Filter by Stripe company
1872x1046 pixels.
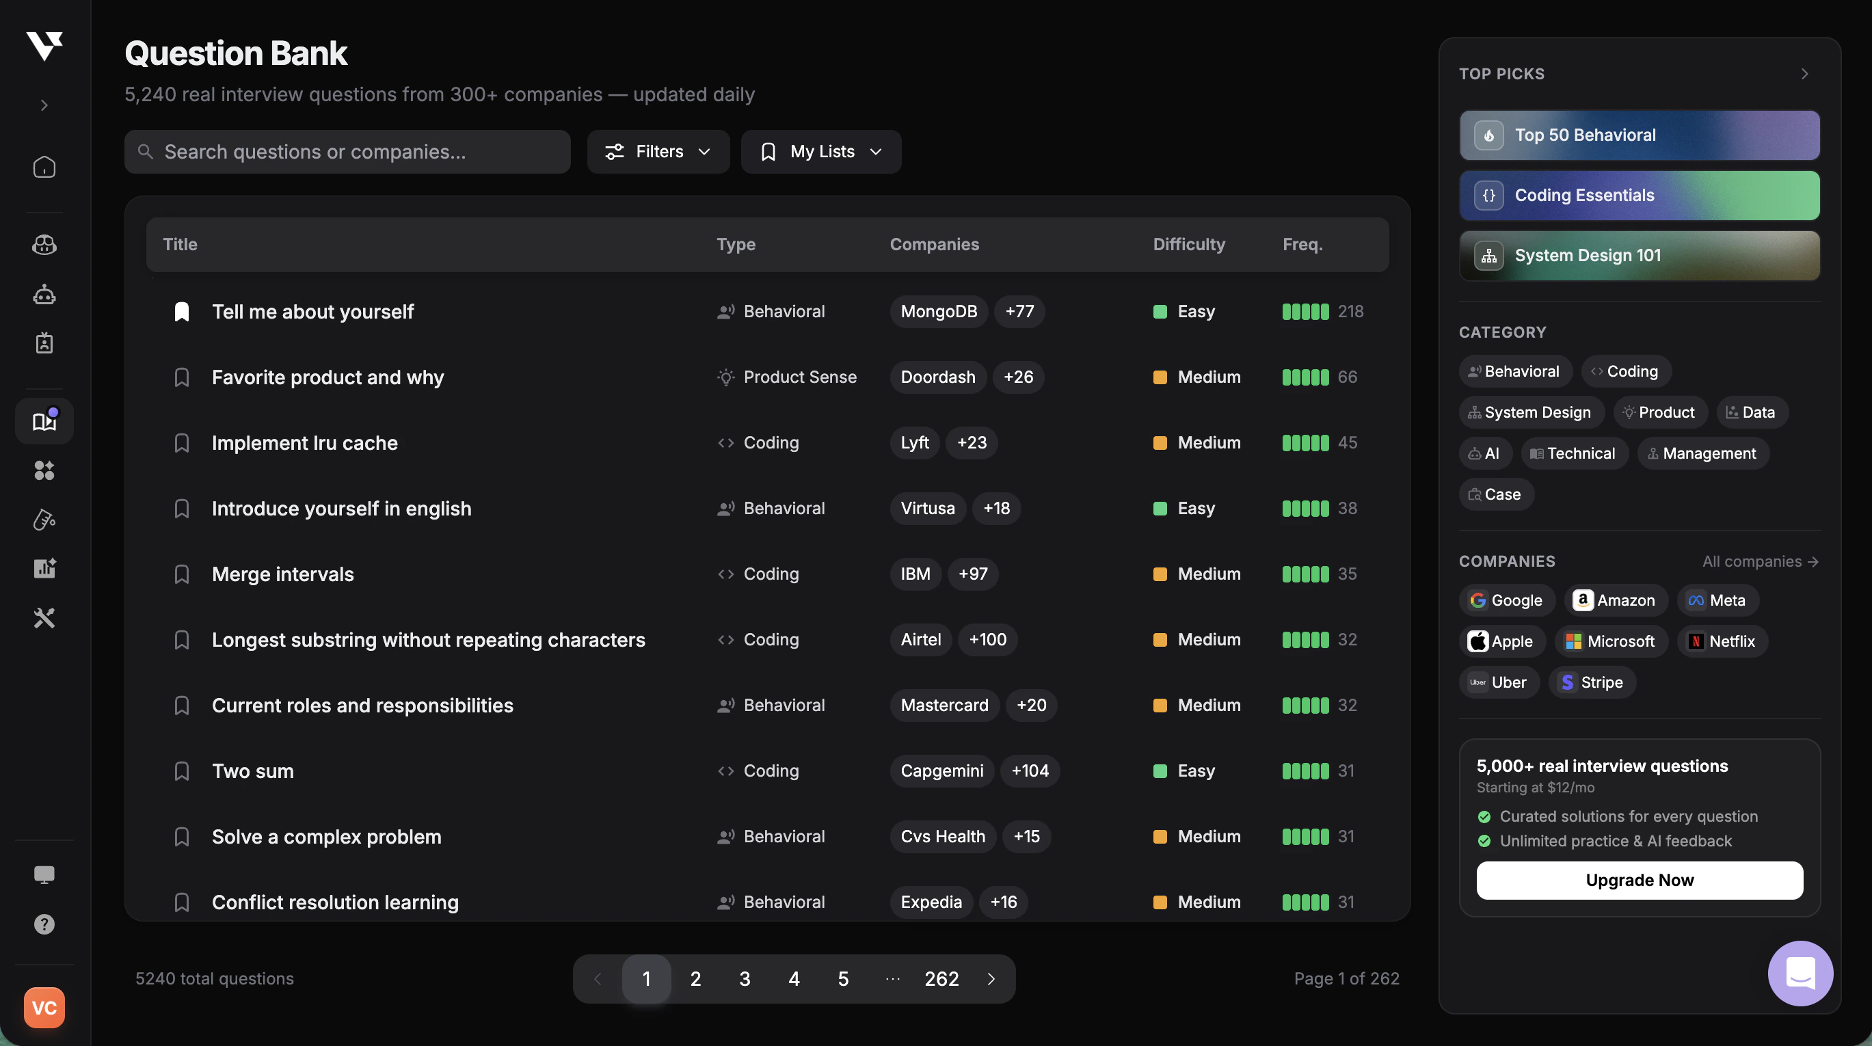(x=1592, y=682)
